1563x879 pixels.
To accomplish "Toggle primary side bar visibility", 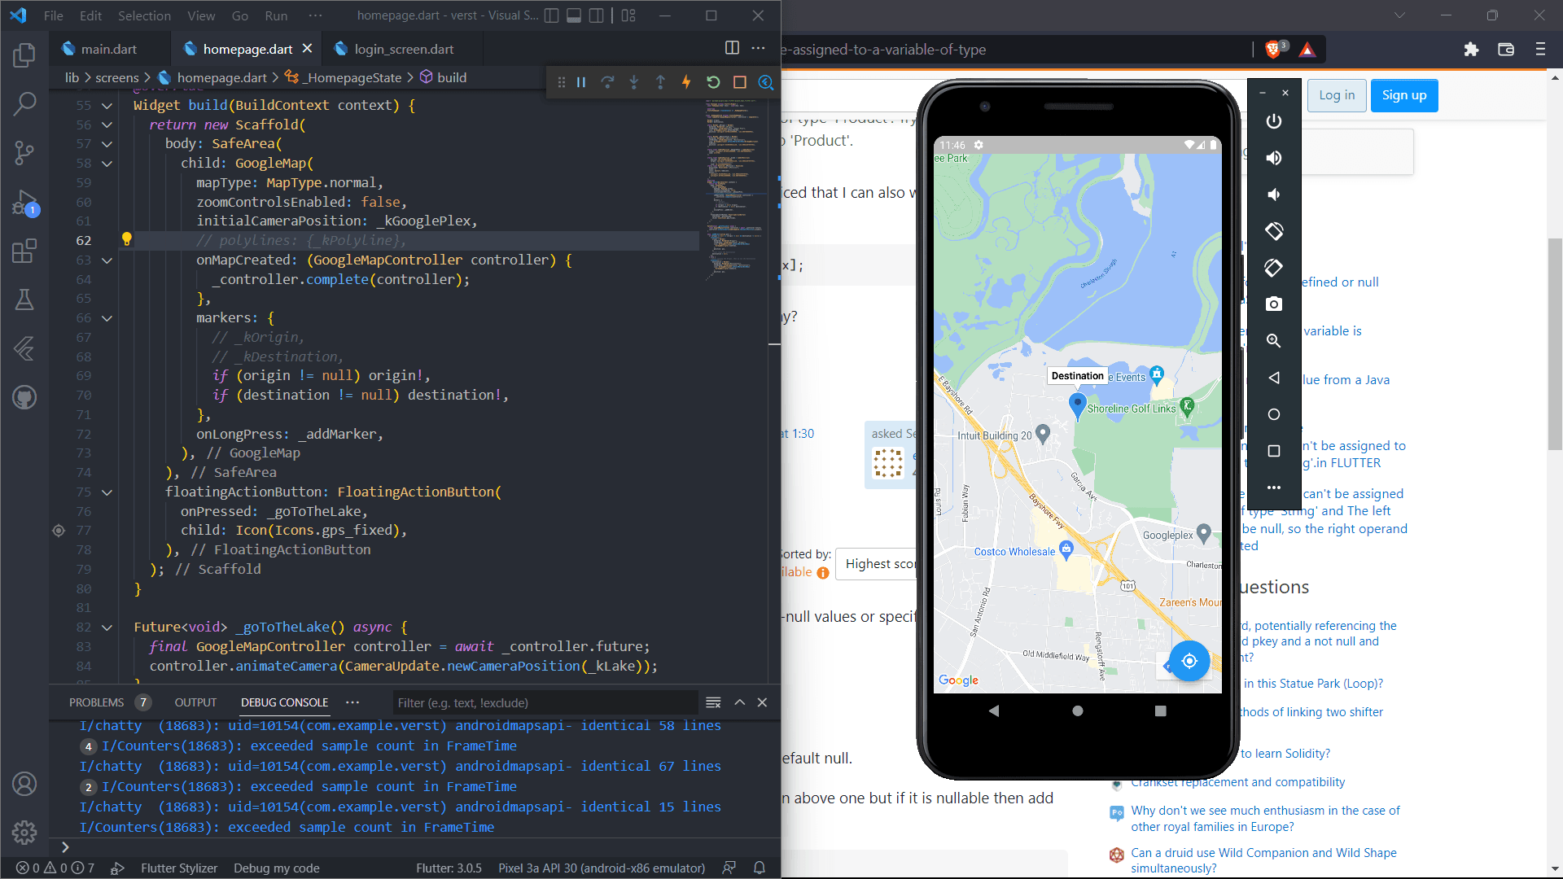I will coord(551,15).
